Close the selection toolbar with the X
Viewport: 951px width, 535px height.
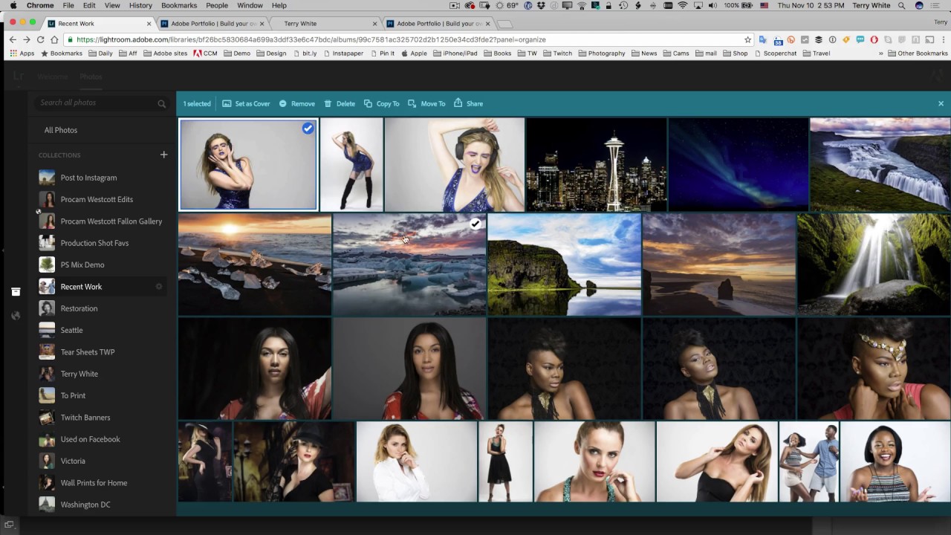pyautogui.click(x=941, y=103)
